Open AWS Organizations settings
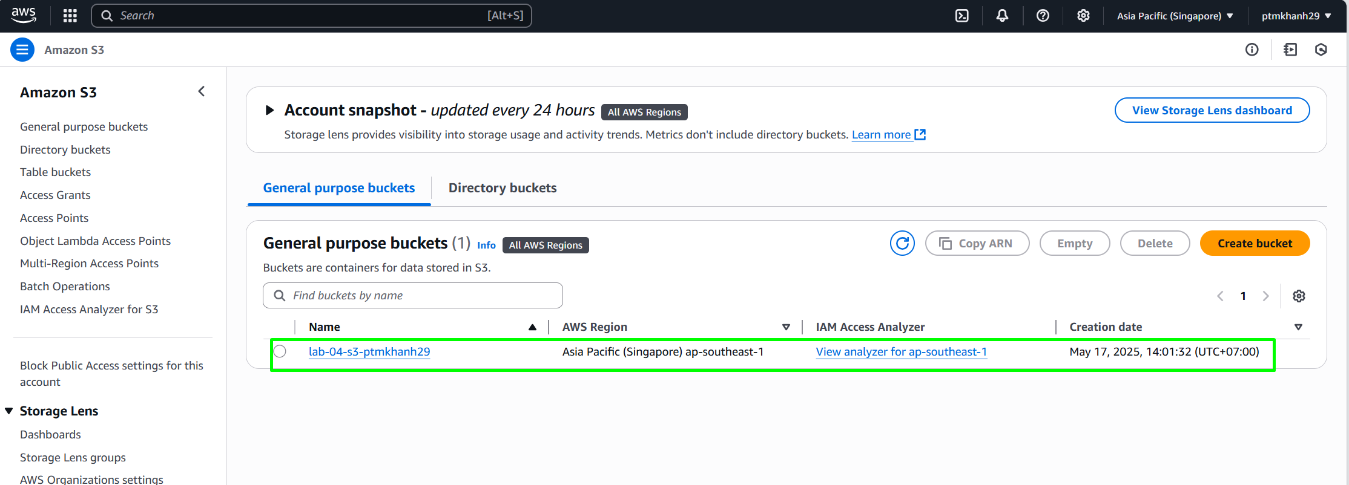The height and width of the screenshot is (485, 1349). click(91, 479)
